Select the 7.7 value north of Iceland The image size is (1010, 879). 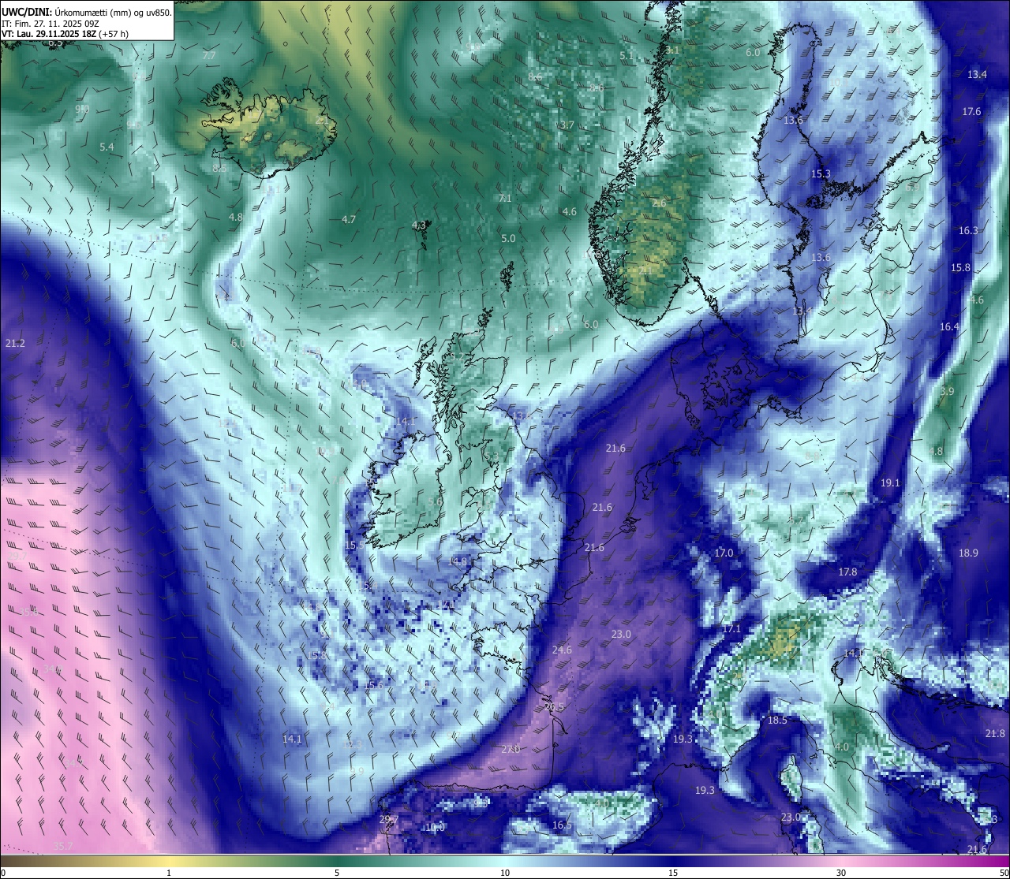209,56
